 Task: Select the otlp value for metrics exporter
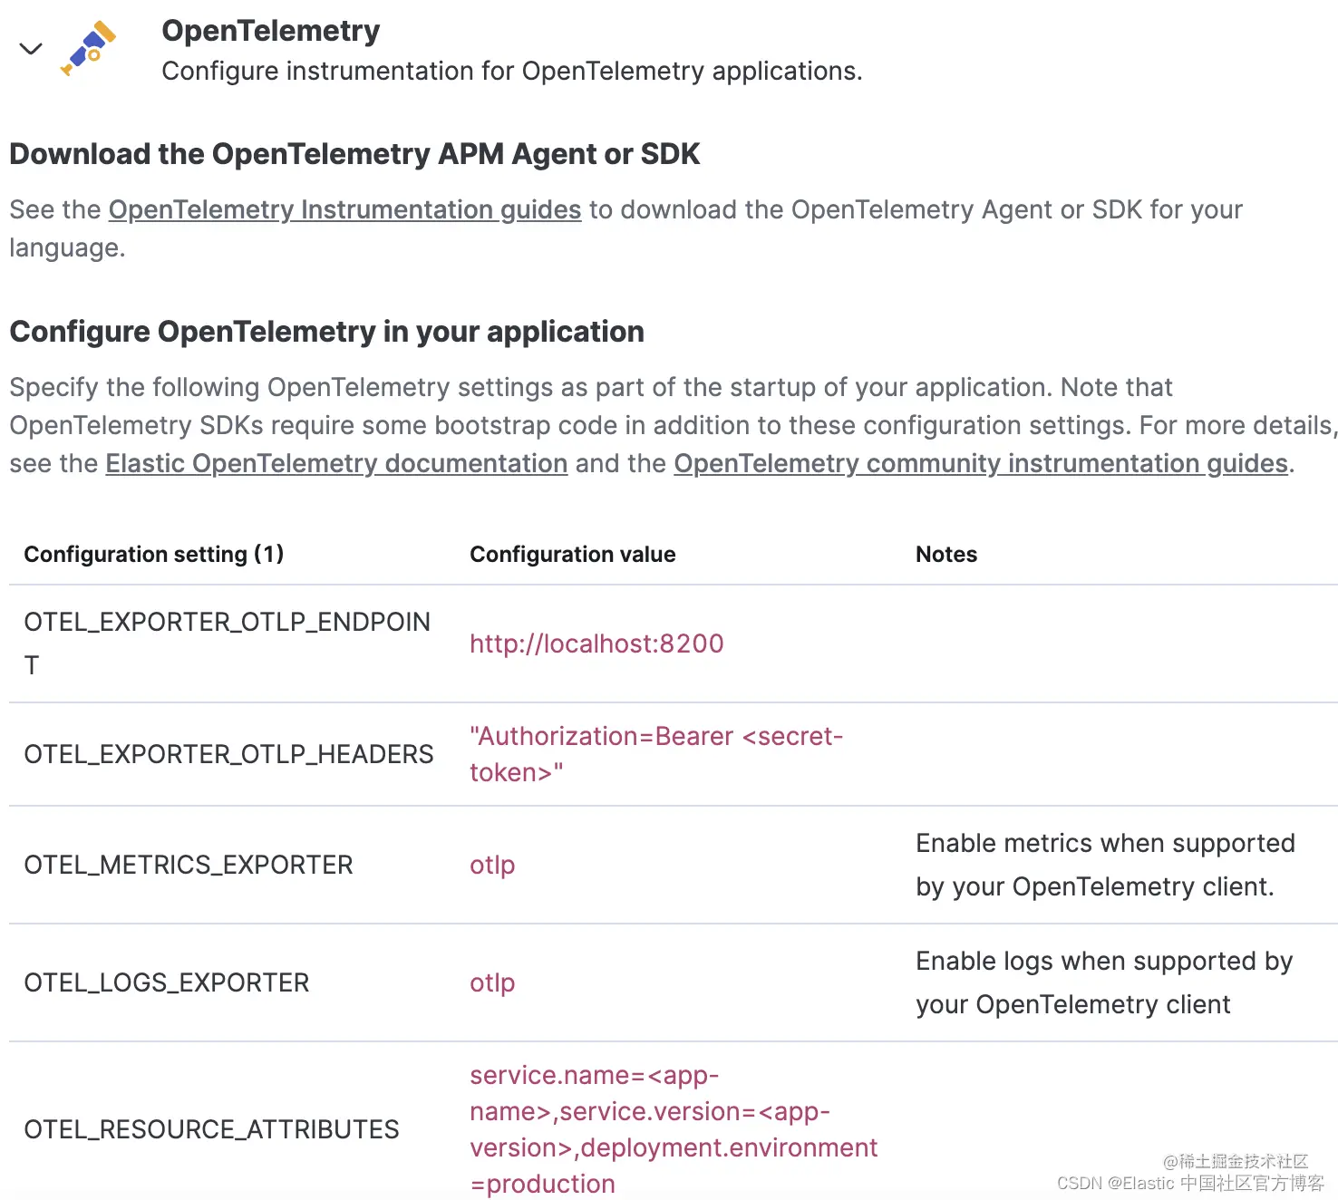492,866
